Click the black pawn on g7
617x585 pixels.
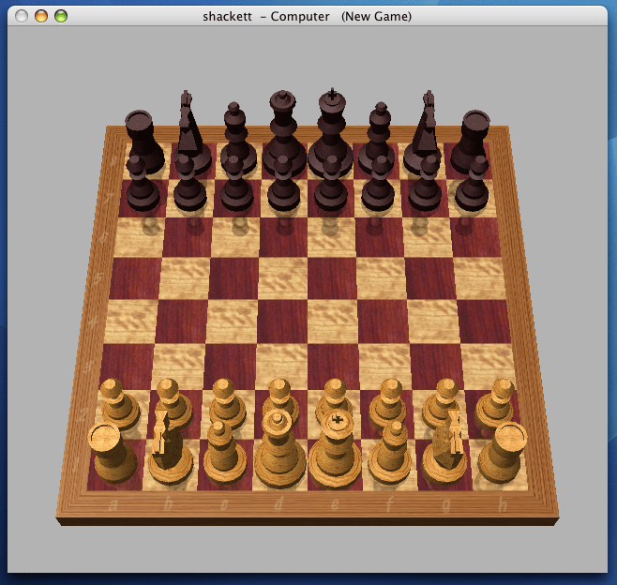click(425, 184)
